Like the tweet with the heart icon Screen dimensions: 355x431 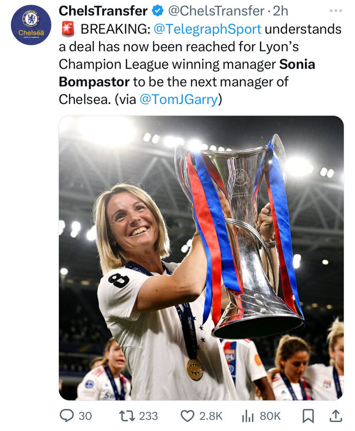click(x=188, y=415)
